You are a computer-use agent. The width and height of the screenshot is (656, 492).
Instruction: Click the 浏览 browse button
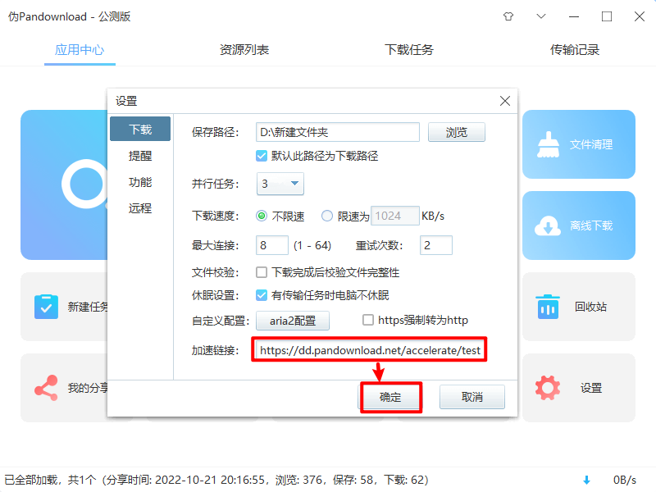(x=457, y=132)
